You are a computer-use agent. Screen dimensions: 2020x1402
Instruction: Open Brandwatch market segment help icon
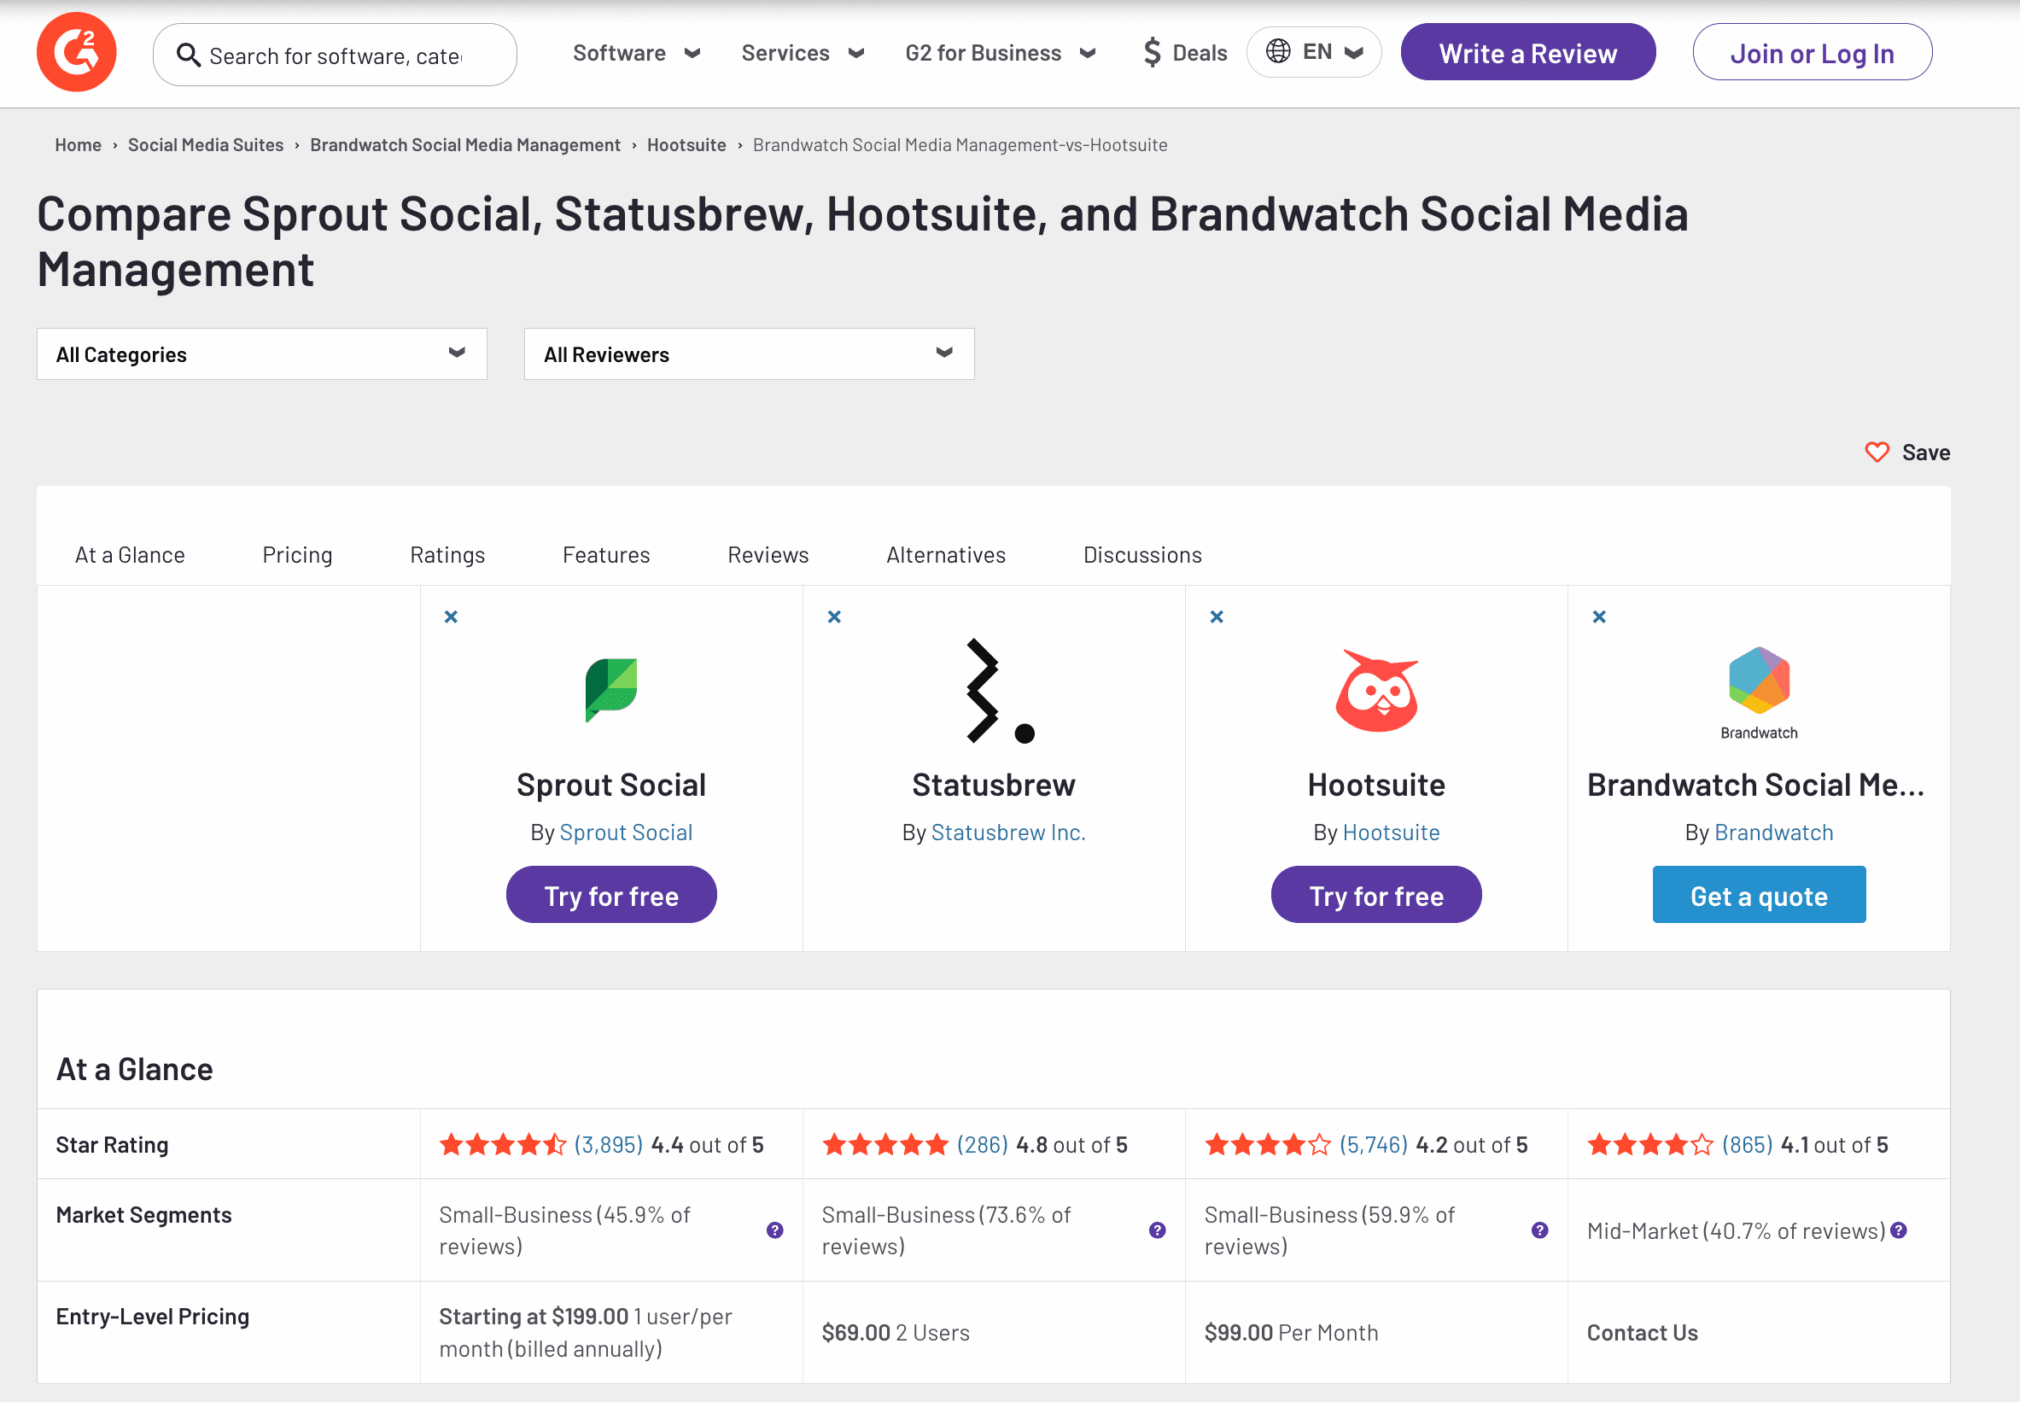click(x=1898, y=1230)
